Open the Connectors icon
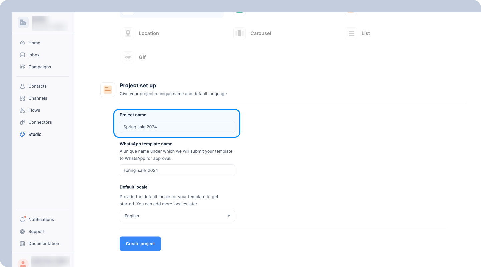This screenshot has height=267, width=481. click(x=22, y=122)
